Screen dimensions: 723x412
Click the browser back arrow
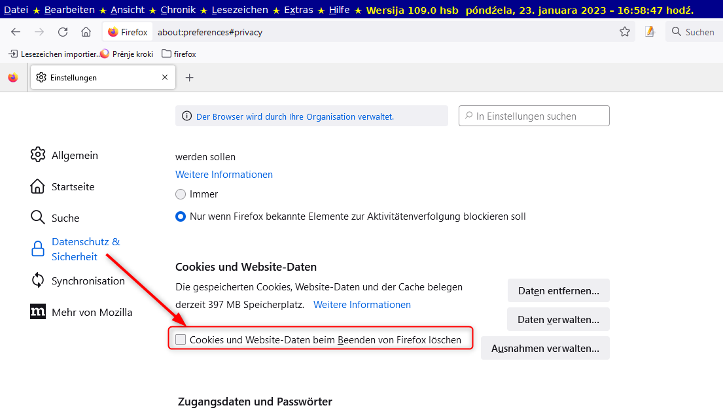(x=16, y=32)
